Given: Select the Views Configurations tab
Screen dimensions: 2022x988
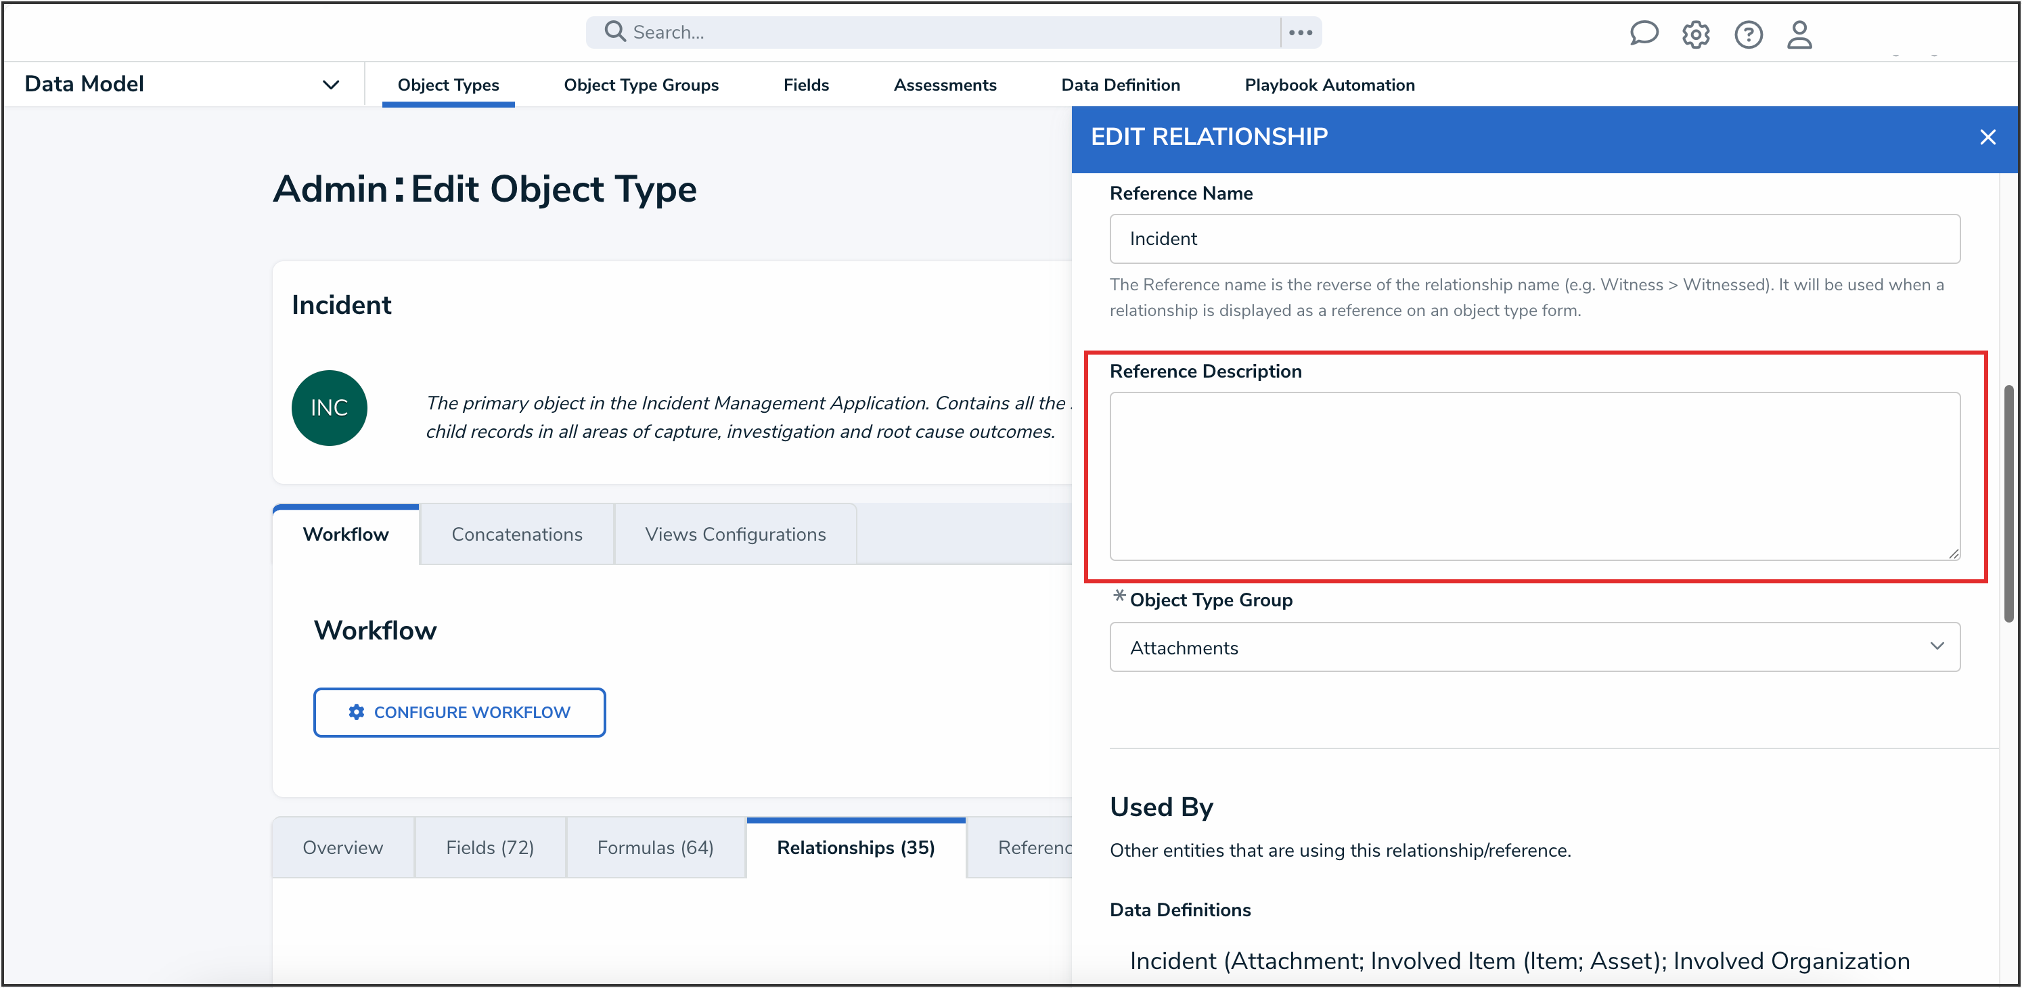Looking at the screenshot, I should coord(735,534).
